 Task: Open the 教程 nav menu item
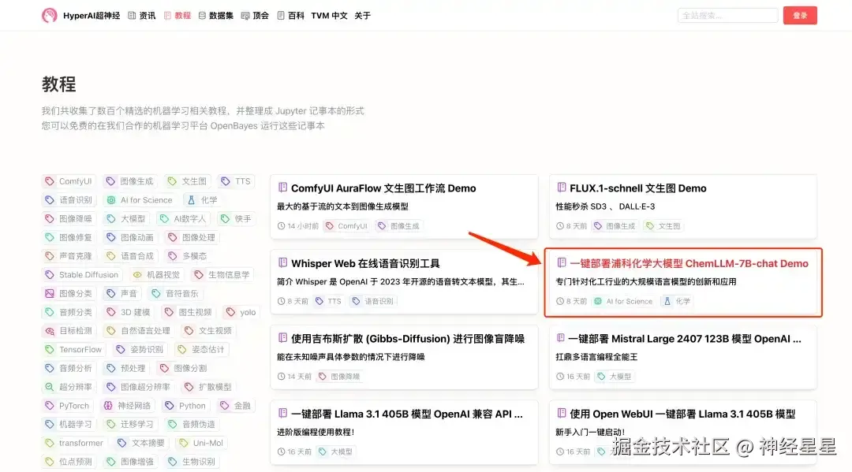pyautogui.click(x=177, y=16)
